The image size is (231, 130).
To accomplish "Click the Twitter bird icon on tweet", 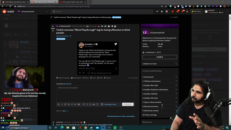I will (x=115, y=44).
